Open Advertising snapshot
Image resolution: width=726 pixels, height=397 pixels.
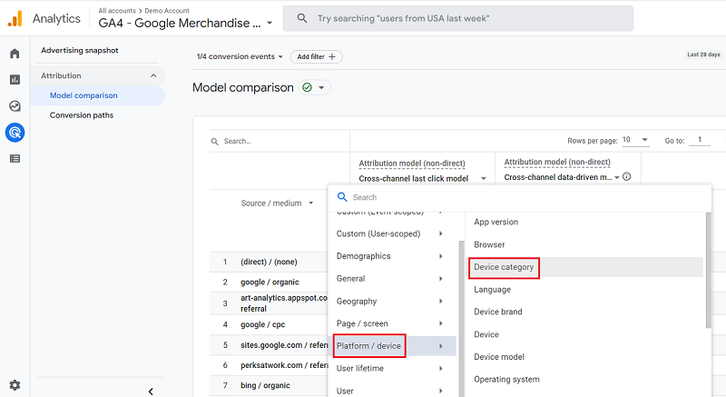[x=80, y=50]
